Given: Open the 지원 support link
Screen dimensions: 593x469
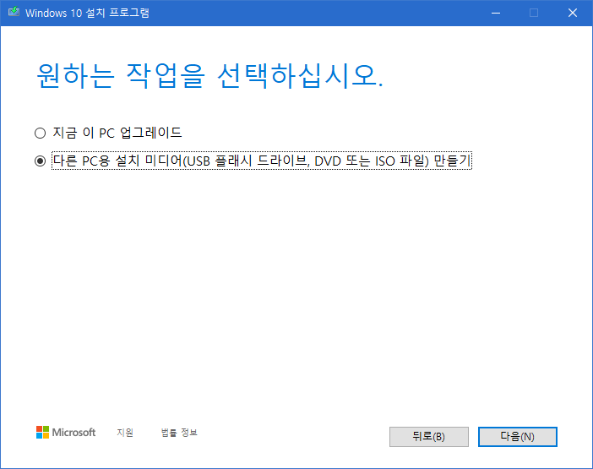Looking at the screenshot, I should tap(125, 433).
